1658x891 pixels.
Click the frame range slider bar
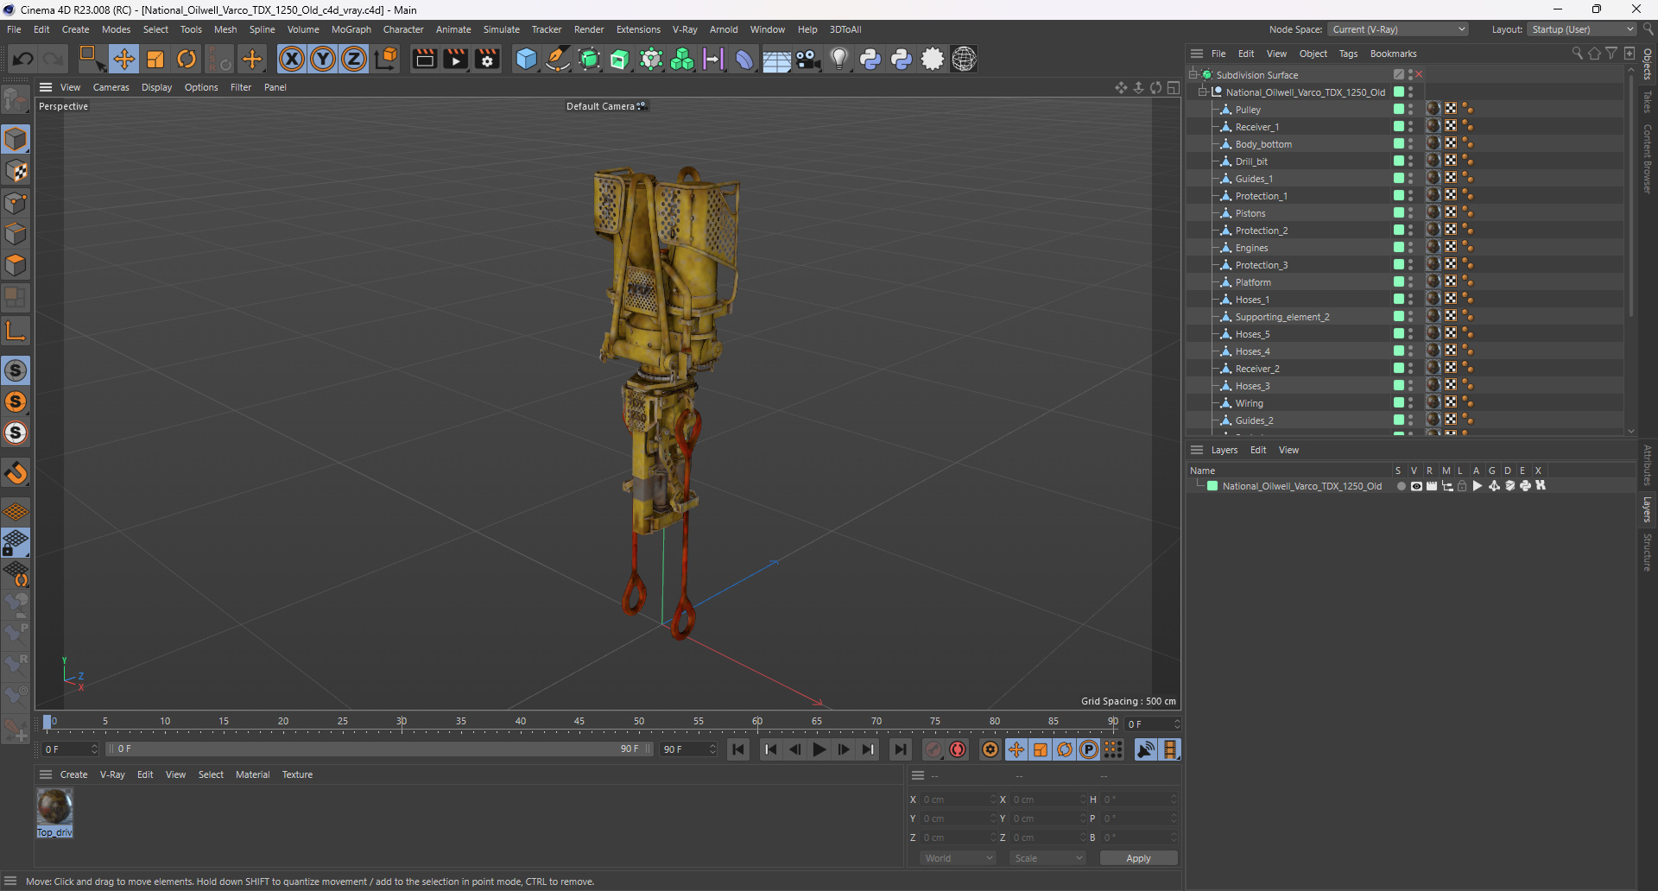pos(379,749)
